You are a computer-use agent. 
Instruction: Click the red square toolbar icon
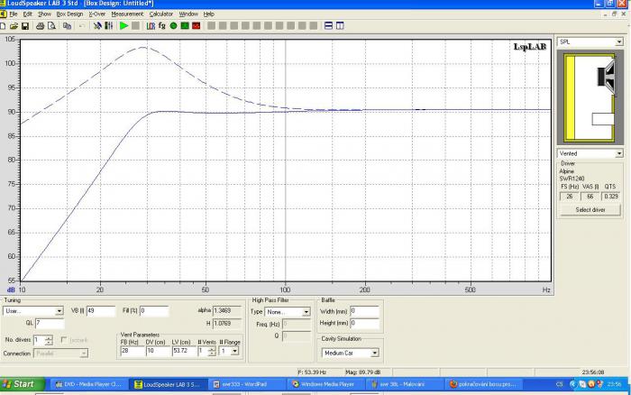click(x=196, y=26)
